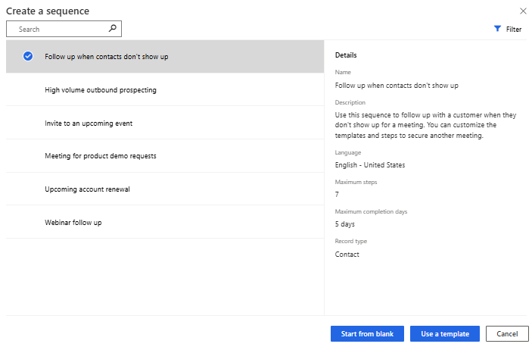The height and width of the screenshot is (350, 532).
Task: Uncheck the selected template's blue checkmark
Action: [28, 56]
